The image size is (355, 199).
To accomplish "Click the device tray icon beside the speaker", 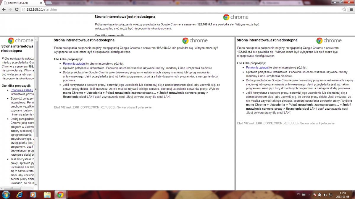I will (x=320, y=195).
